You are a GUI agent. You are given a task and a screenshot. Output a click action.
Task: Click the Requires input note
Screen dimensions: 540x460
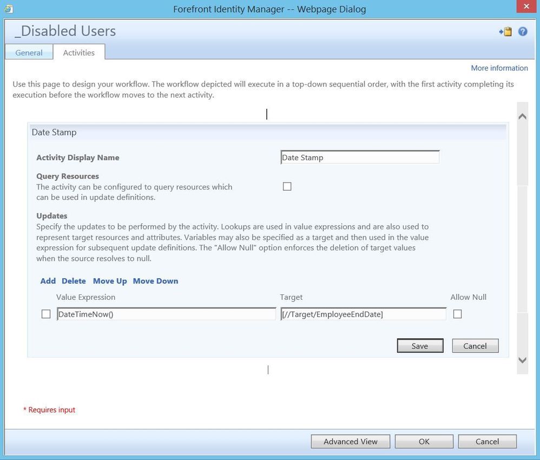click(x=49, y=410)
